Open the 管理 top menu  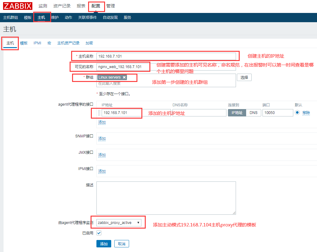[x=111, y=6]
